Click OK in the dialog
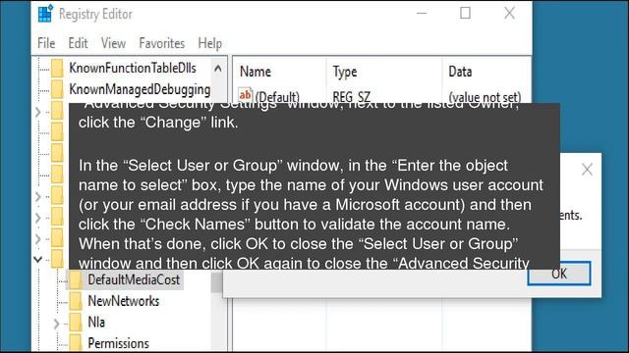This screenshot has width=629, height=353. (x=559, y=274)
